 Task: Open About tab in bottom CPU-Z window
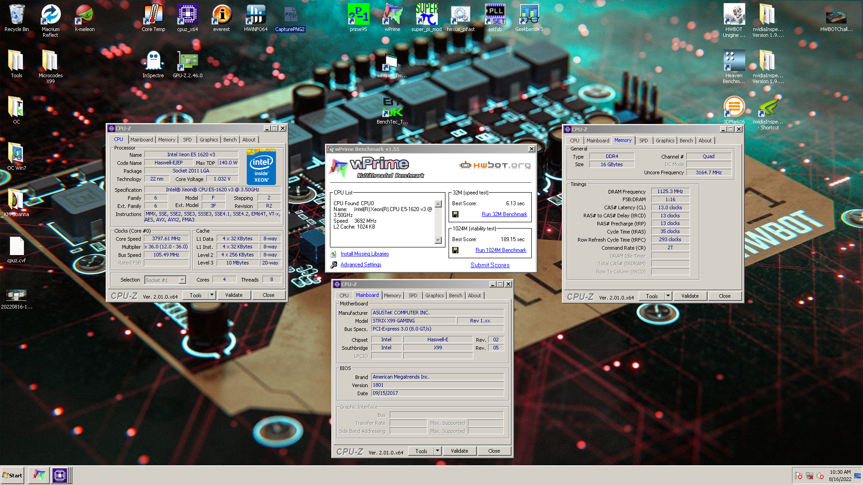[x=475, y=295]
